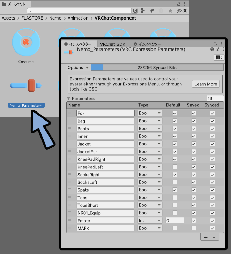Image resolution: width=231 pixels, height=254 pixels.
Task: Uncheck the Default checkbox for Spats
Action: tap(175, 190)
